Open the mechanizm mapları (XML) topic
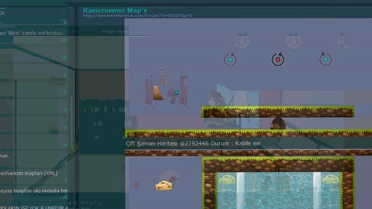This screenshot has width=372, height=209. [x=29, y=173]
